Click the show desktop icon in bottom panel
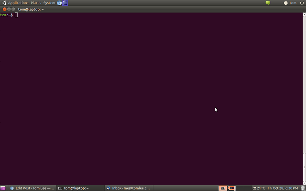This screenshot has width=306, height=191. [3, 188]
